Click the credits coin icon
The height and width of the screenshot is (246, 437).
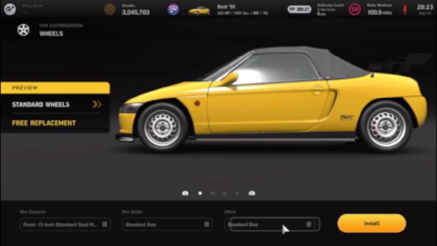[x=110, y=9]
